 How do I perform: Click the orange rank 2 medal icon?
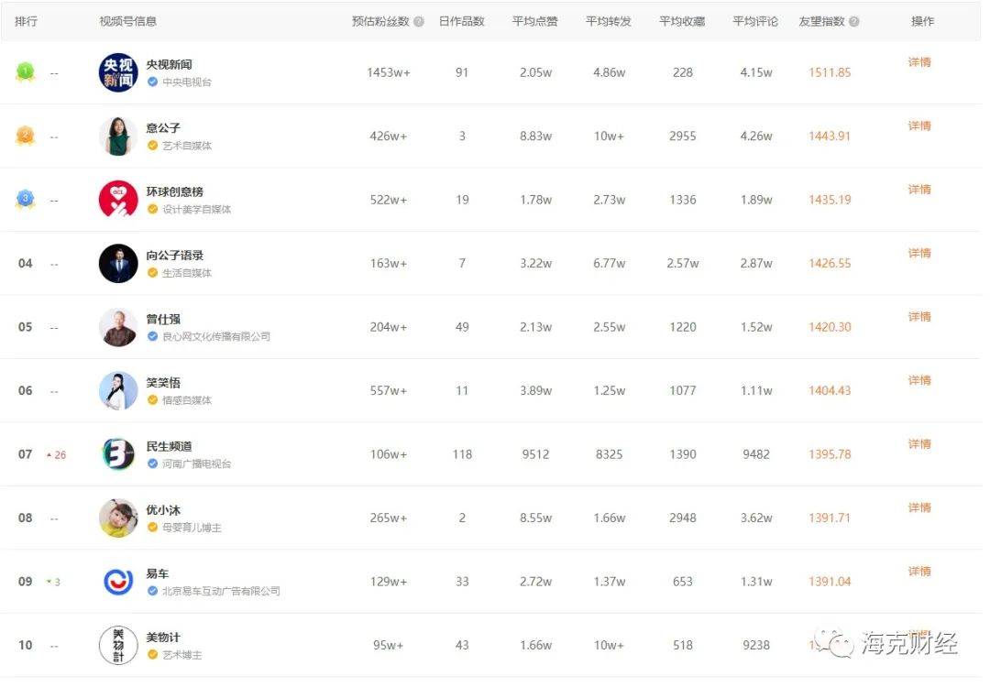click(25, 136)
